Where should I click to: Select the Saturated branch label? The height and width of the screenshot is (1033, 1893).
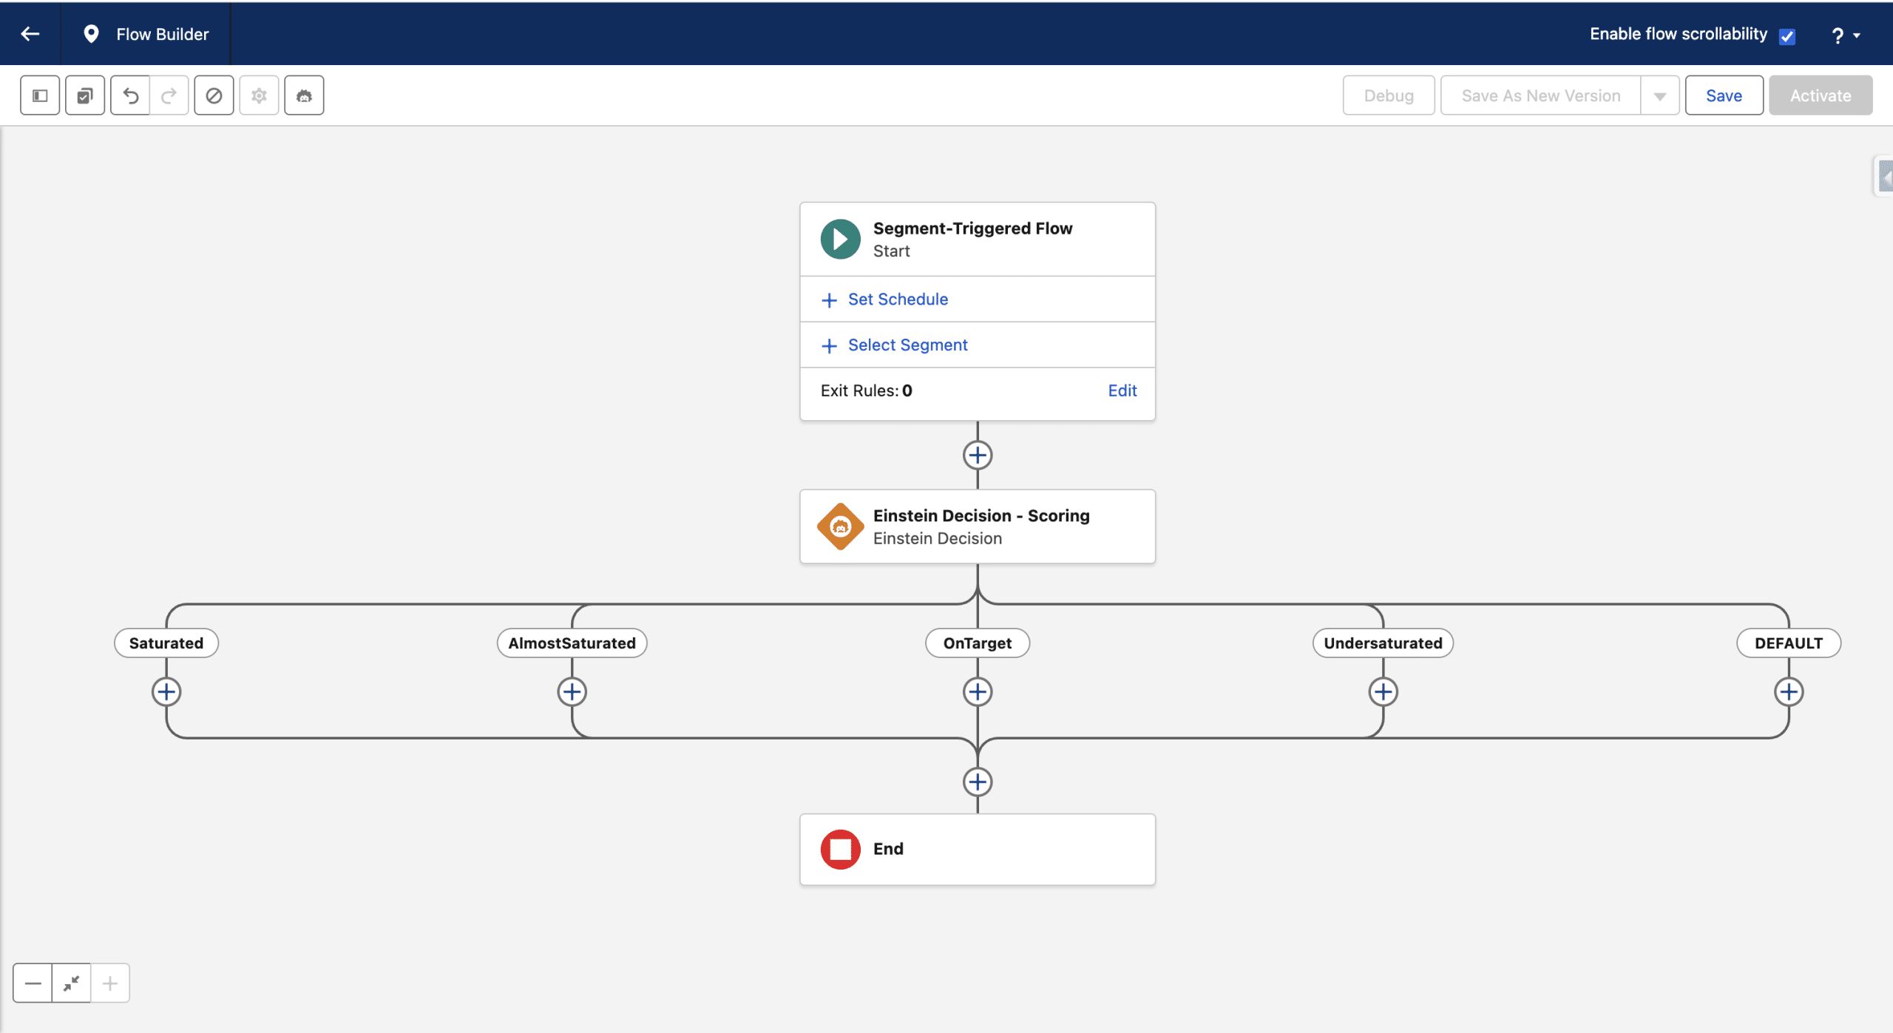pos(166,643)
